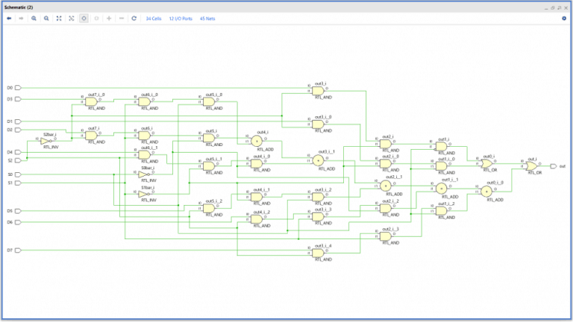This screenshot has height=322, width=573.
Task: Open the 34 Cells link
Action: pos(154,19)
